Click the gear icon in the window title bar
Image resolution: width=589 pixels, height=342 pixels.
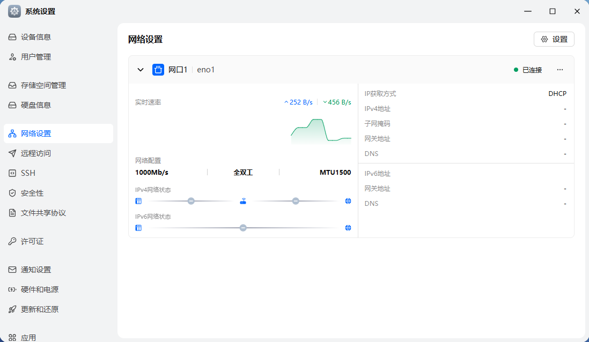click(x=14, y=11)
